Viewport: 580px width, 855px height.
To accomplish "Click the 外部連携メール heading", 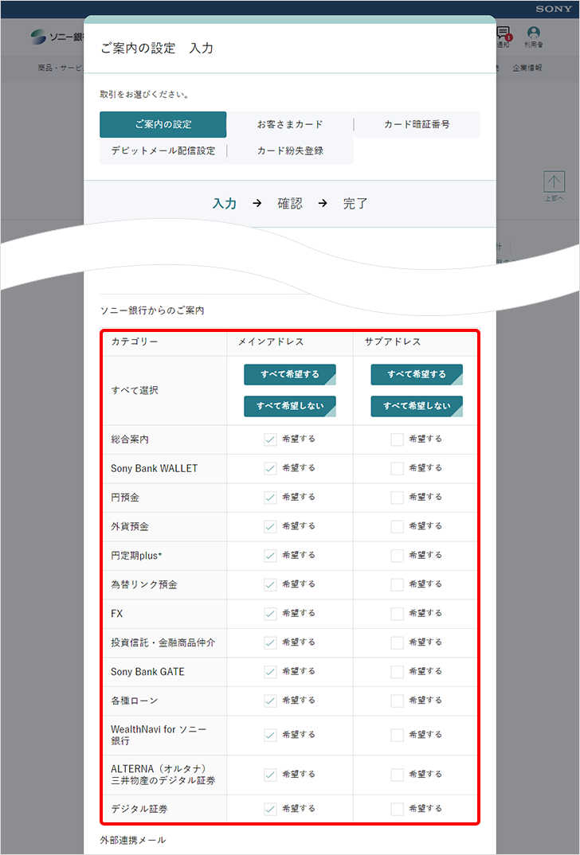I will point(133,841).
